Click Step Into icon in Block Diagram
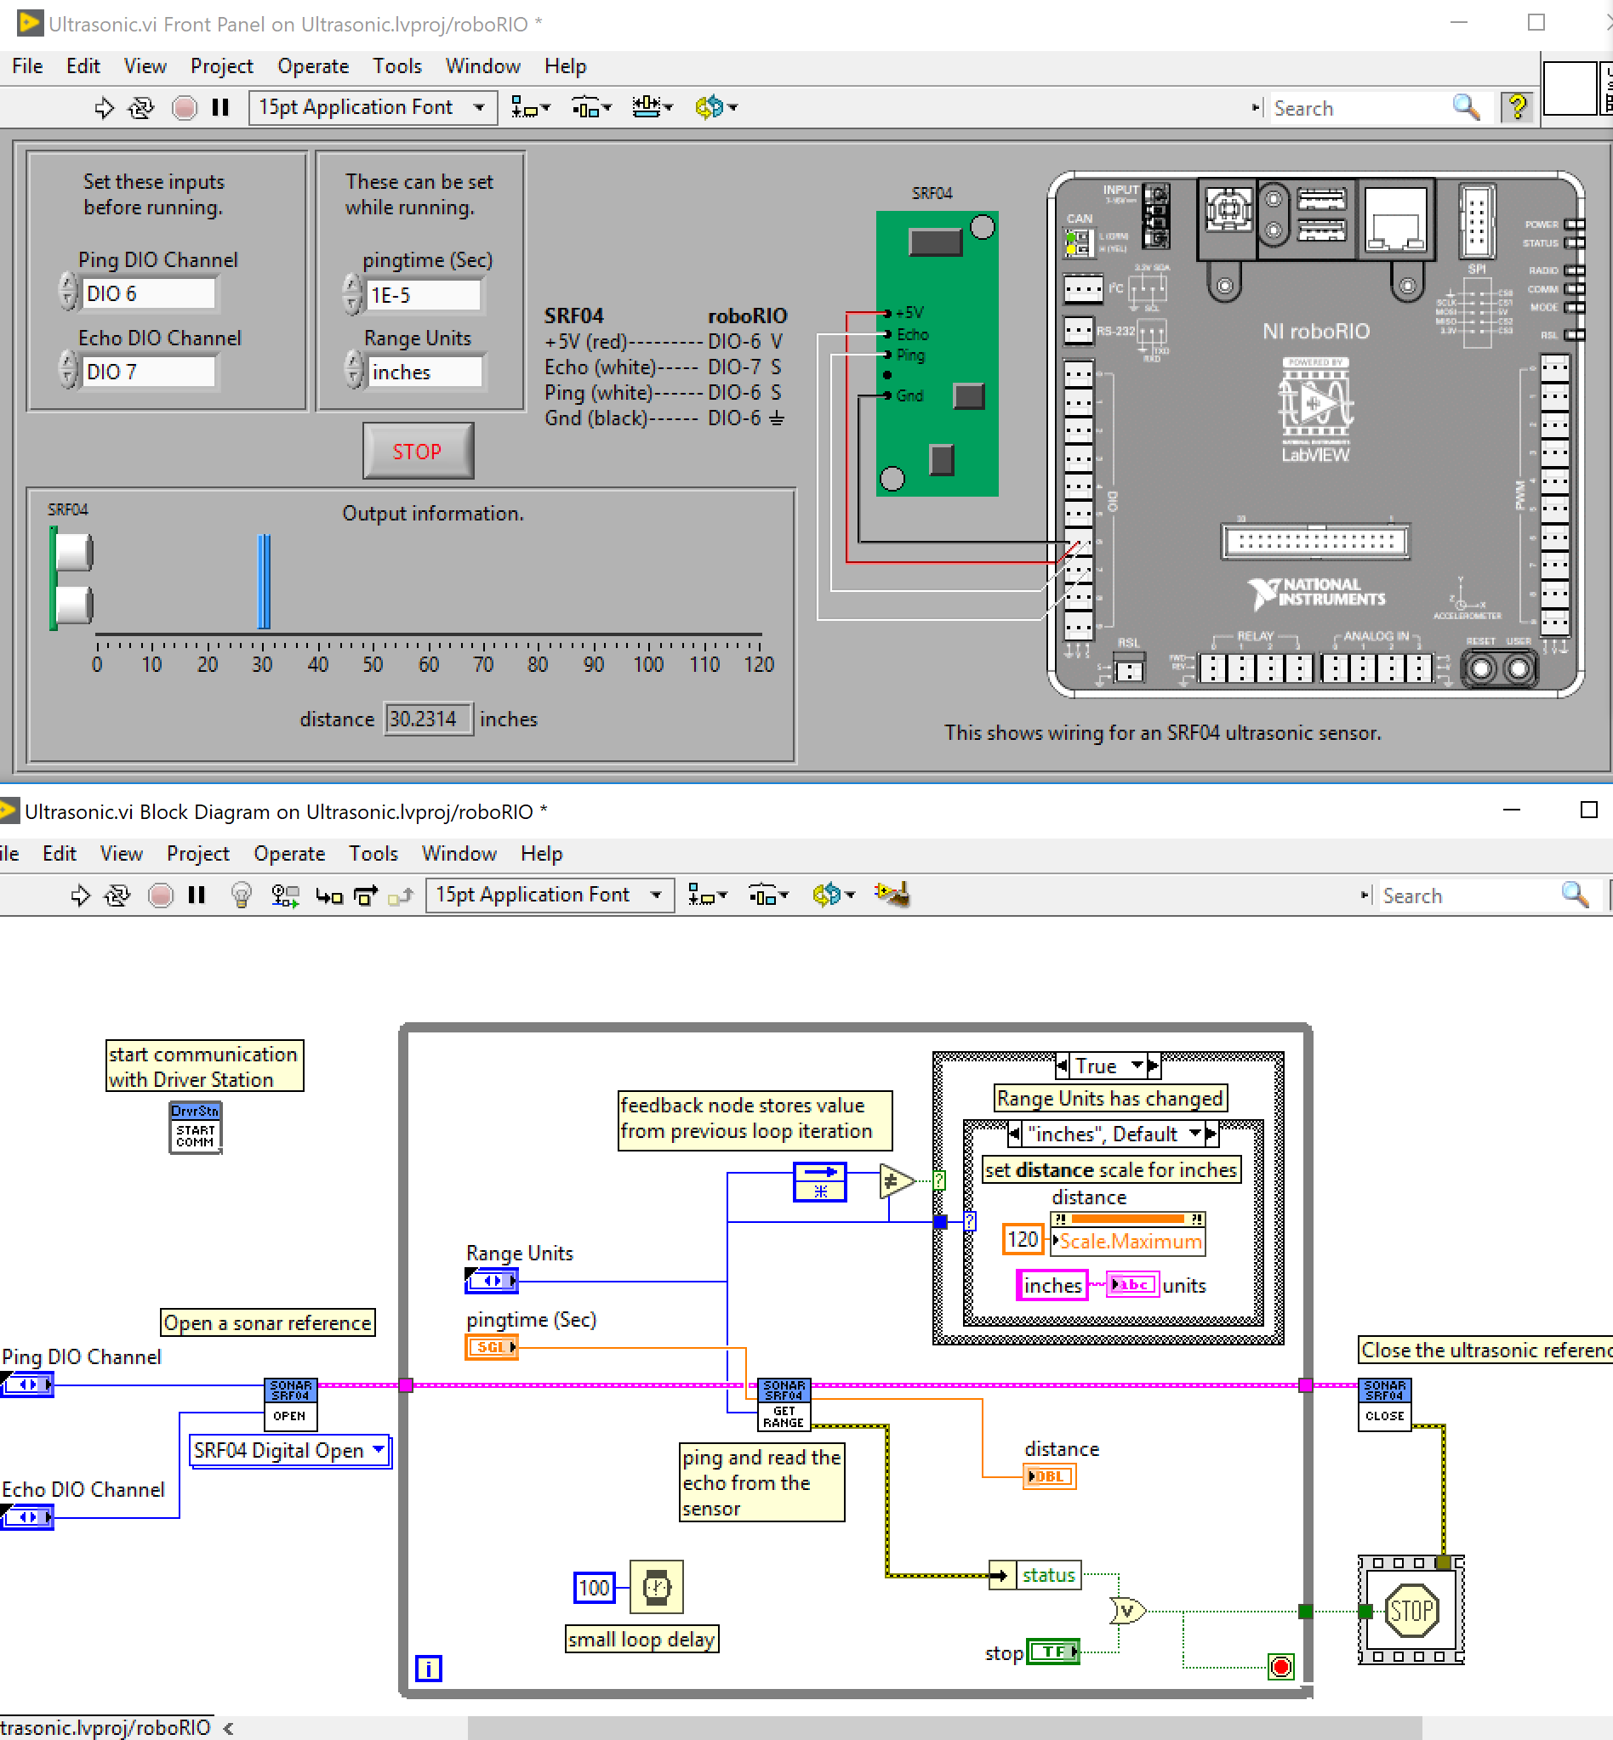1613x1740 pixels. pos(329,896)
